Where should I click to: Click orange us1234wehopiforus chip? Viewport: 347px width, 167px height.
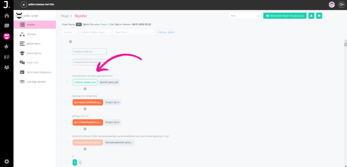tap(88, 122)
